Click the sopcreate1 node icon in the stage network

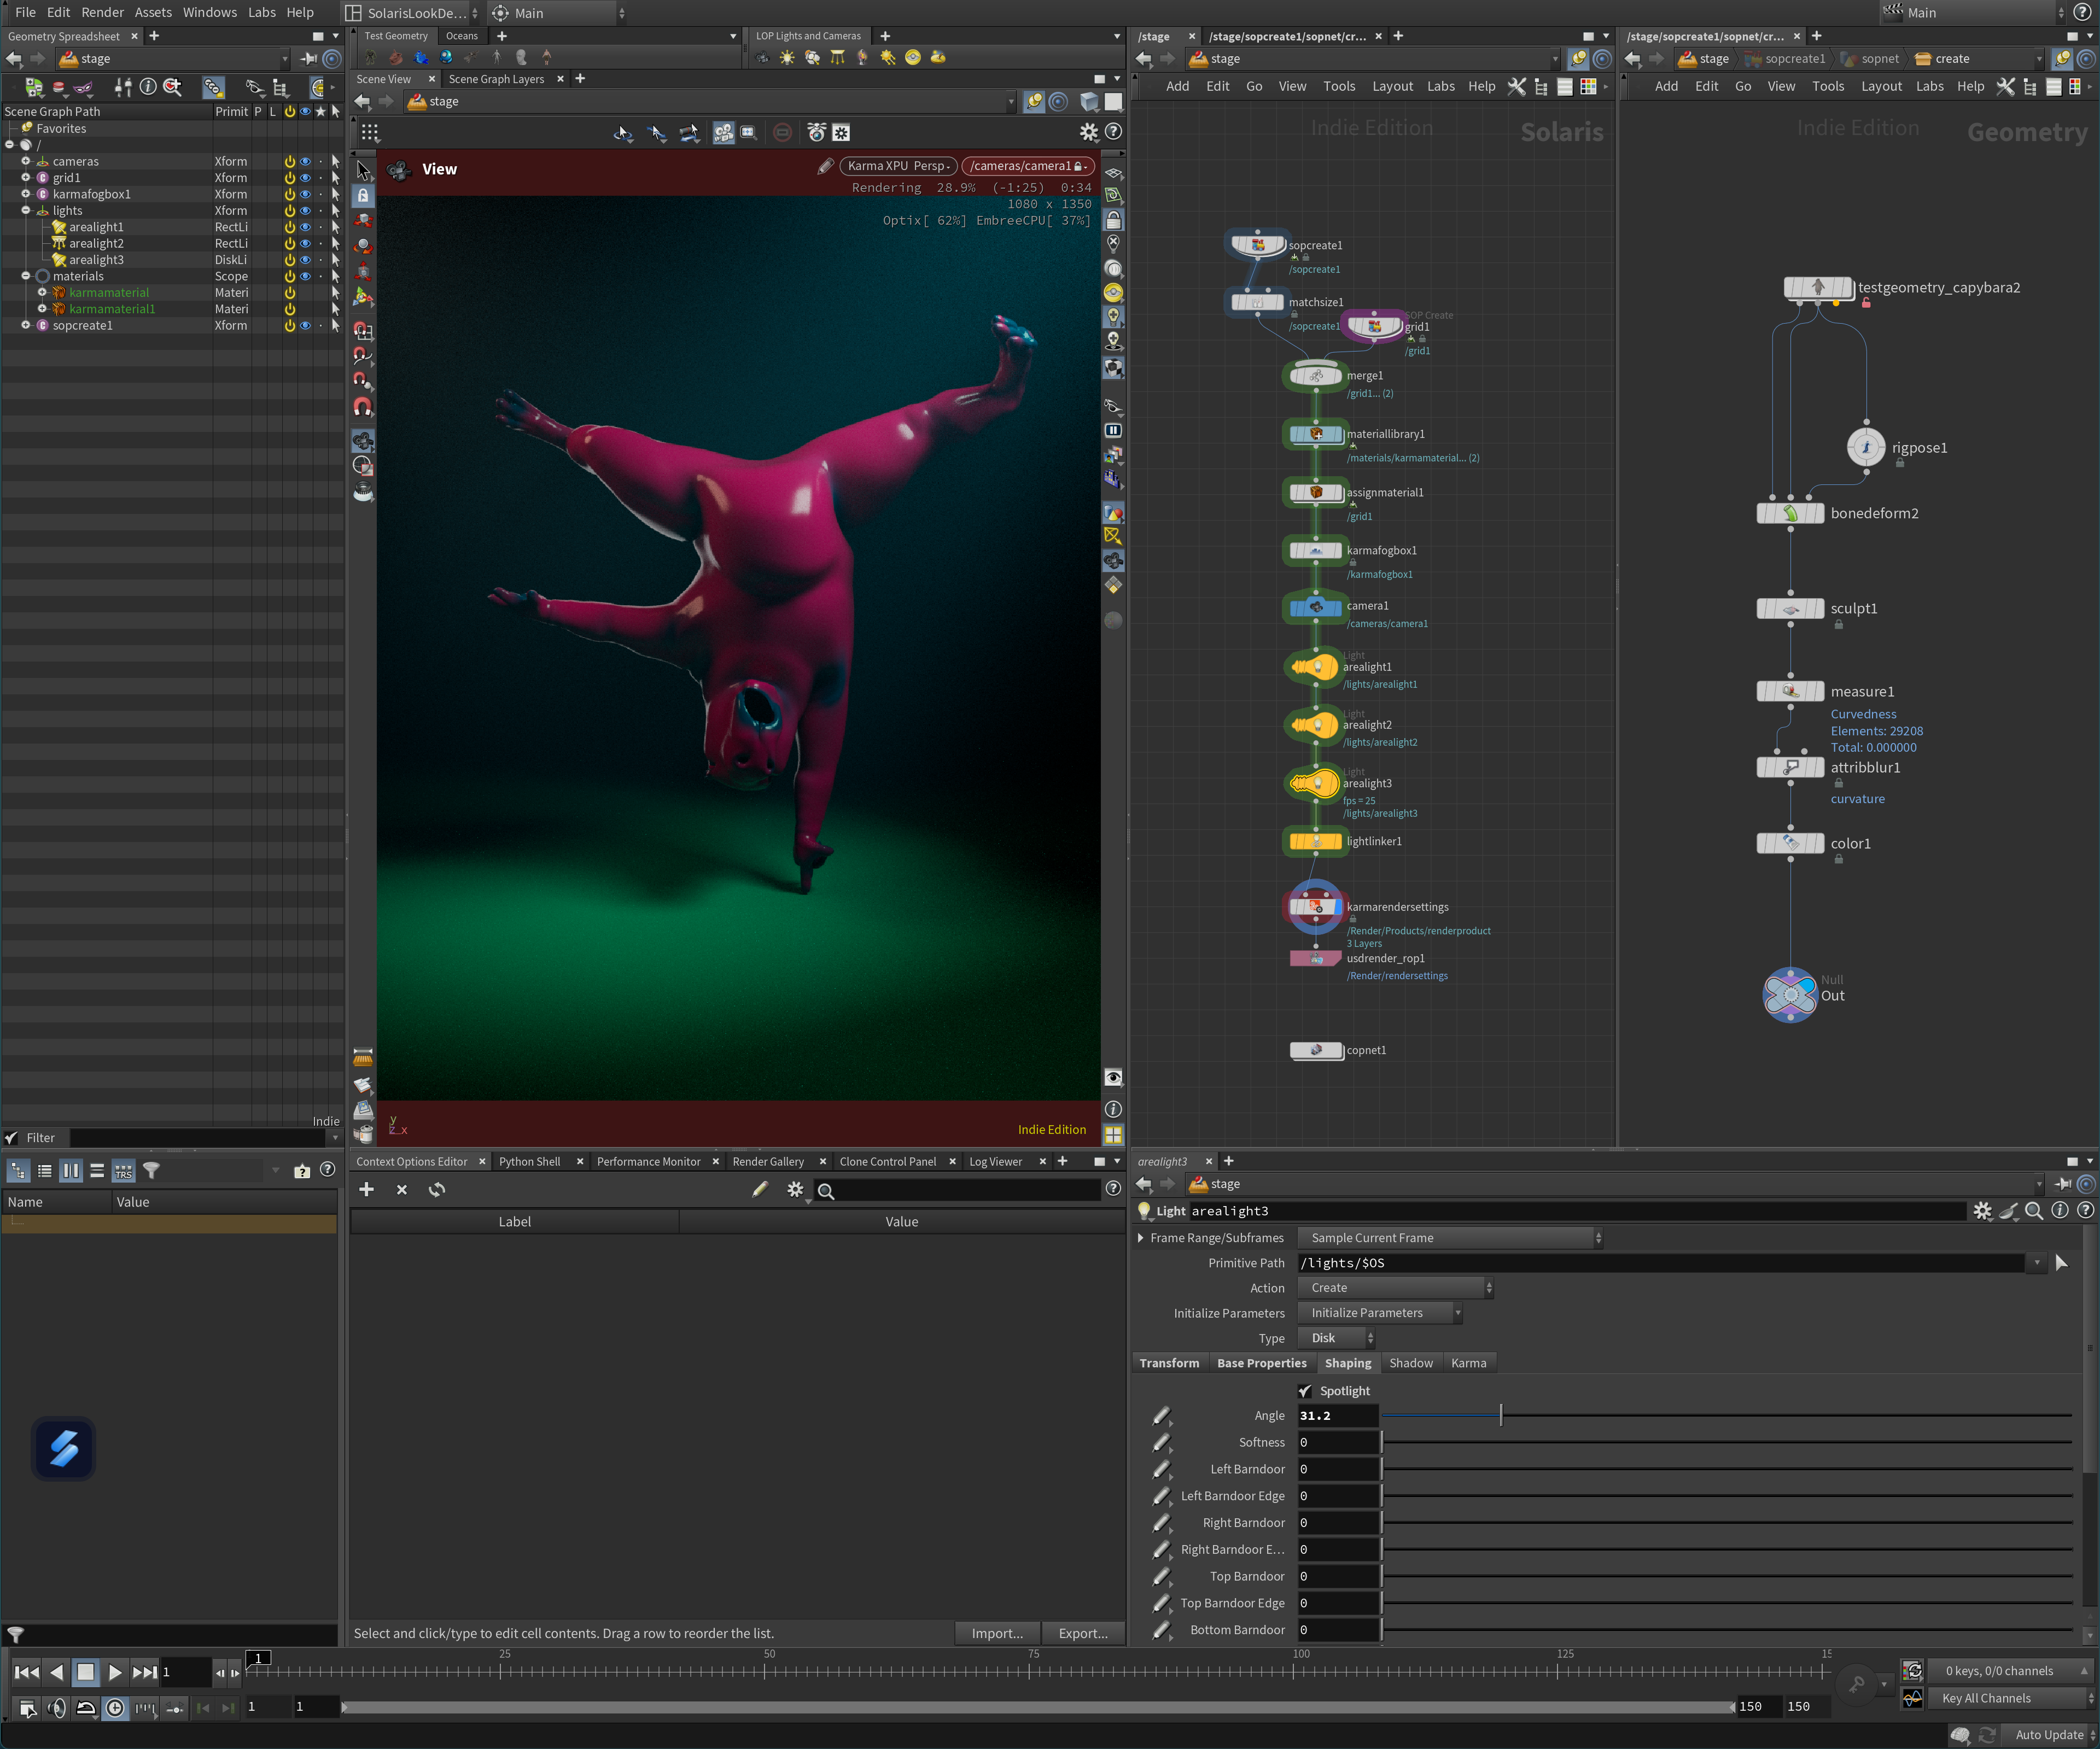(x=1257, y=245)
